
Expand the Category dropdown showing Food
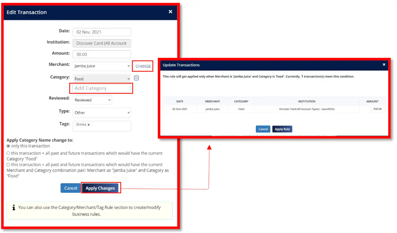point(102,79)
